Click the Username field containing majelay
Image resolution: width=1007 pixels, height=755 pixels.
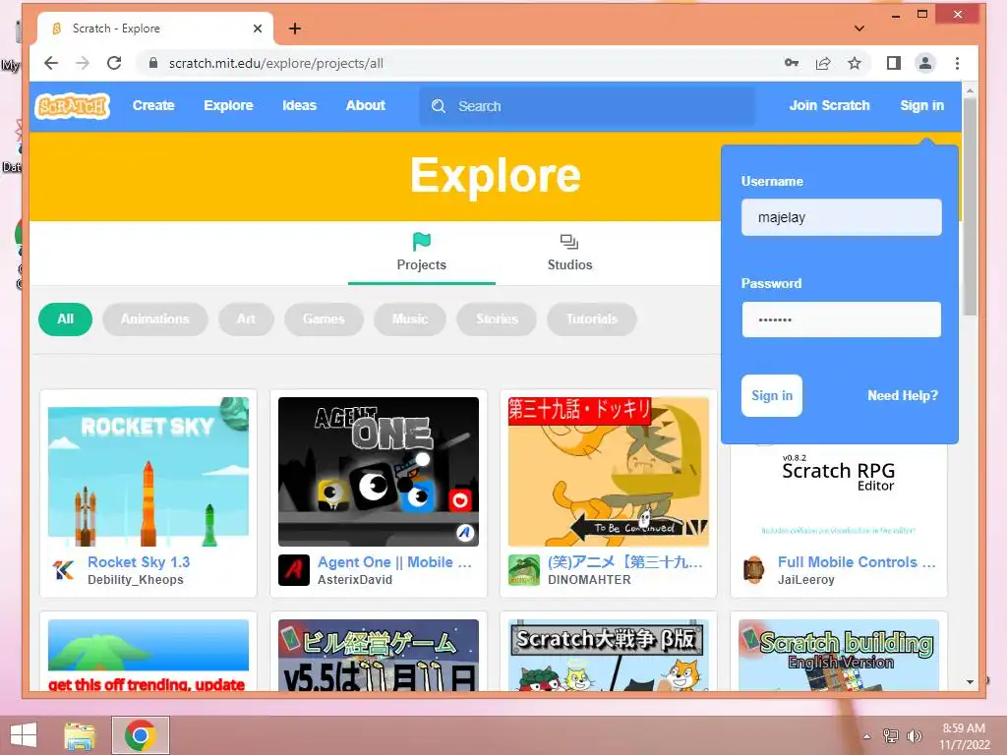[x=842, y=217]
